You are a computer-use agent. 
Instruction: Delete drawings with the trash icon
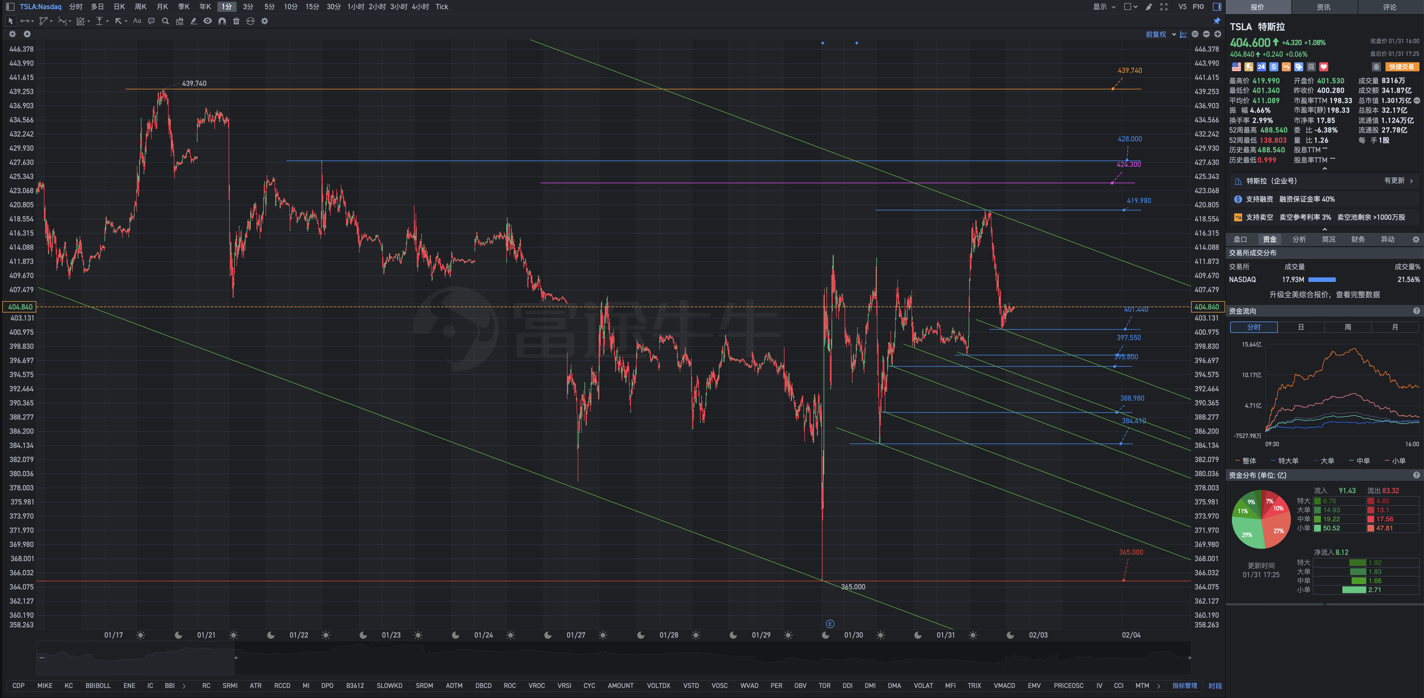click(236, 21)
